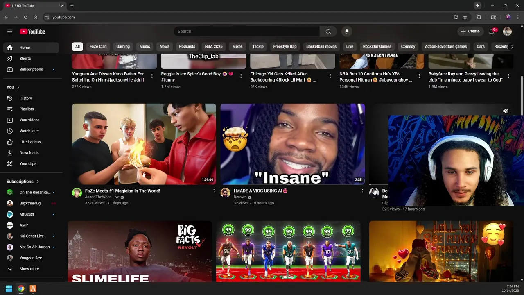
Task: Open Chrome three-dot menu
Action: click(x=518, y=17)
